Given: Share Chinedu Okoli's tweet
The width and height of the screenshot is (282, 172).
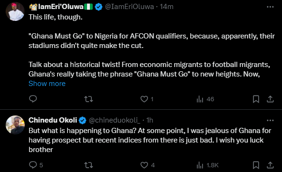Looking at the screenshot, I should pos(270,165).
